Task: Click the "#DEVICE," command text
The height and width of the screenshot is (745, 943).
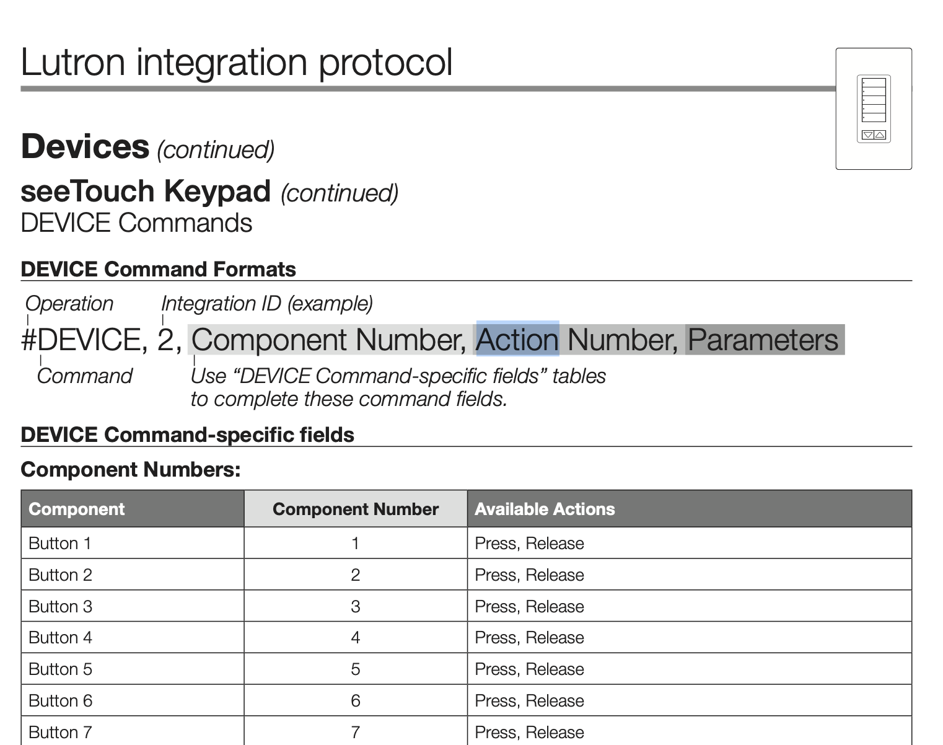Action: coord(84,340)
